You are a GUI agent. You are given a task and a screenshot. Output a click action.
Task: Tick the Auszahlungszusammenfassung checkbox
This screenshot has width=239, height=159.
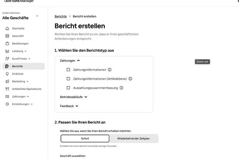68,88
